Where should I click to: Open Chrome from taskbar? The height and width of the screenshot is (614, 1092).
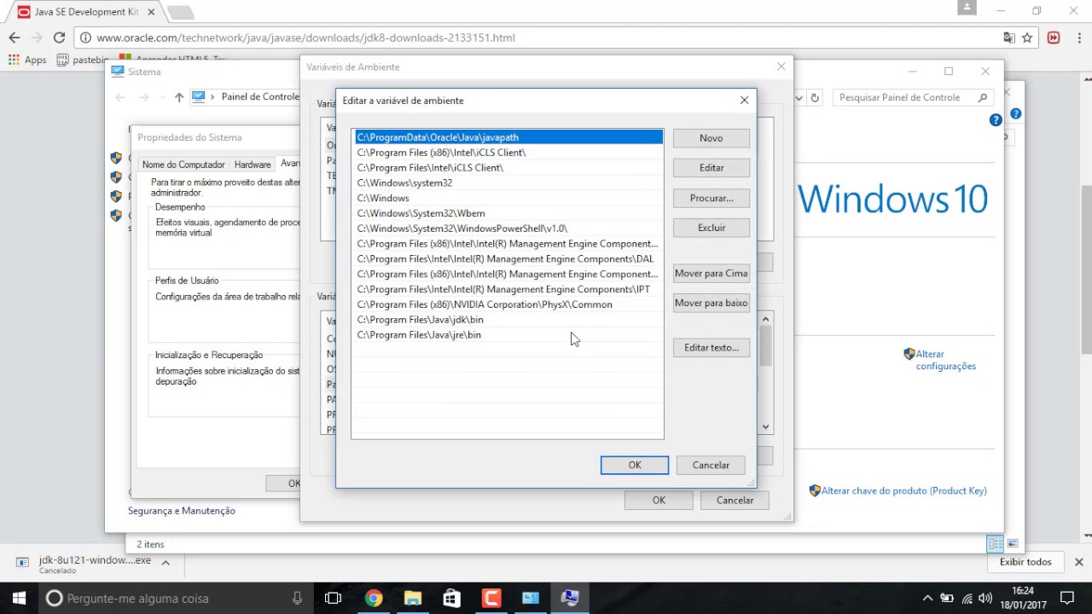click(373, 598)
